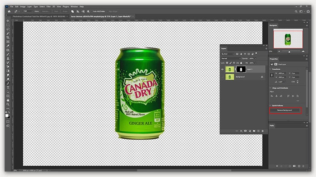This screenshot has height=177, width=316.
Task: Select the Lasso tool
Action: coord(8,29)
